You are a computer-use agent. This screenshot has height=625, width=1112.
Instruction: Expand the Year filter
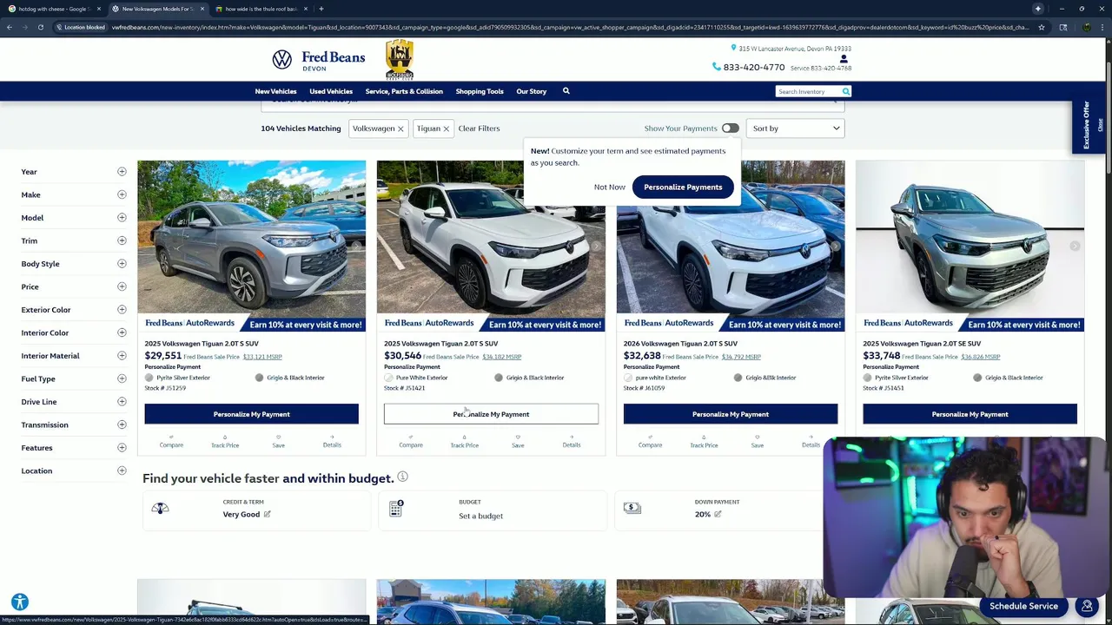tap(122, 172)
